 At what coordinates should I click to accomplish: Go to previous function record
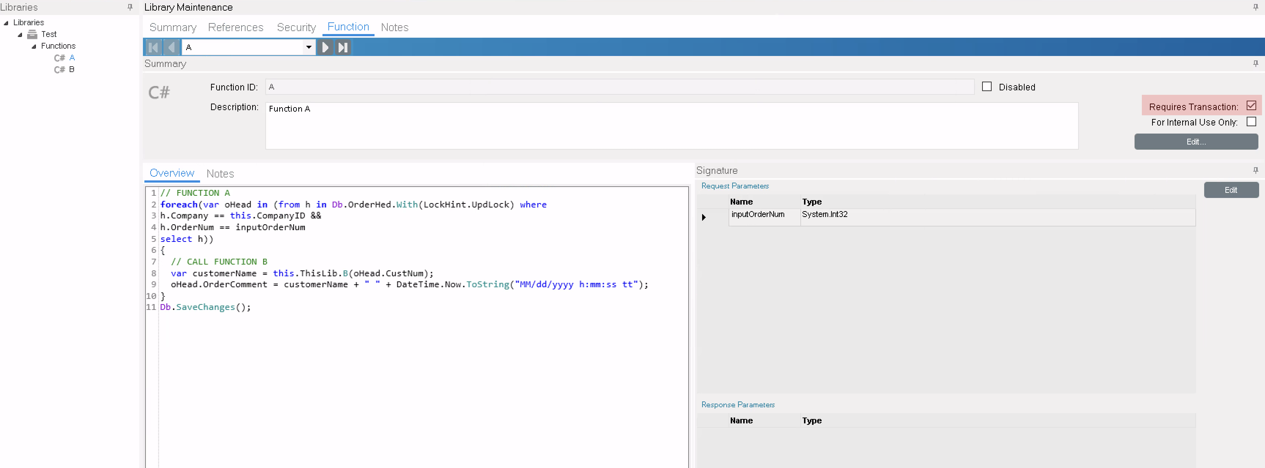[x=172, y=48]
